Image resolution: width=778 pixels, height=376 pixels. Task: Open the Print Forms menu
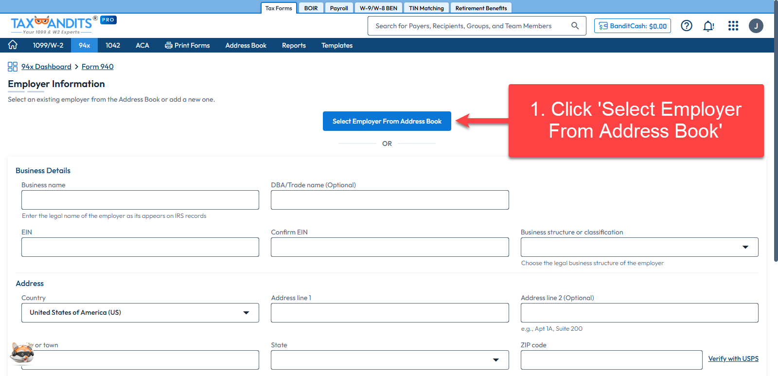[187, 45]
